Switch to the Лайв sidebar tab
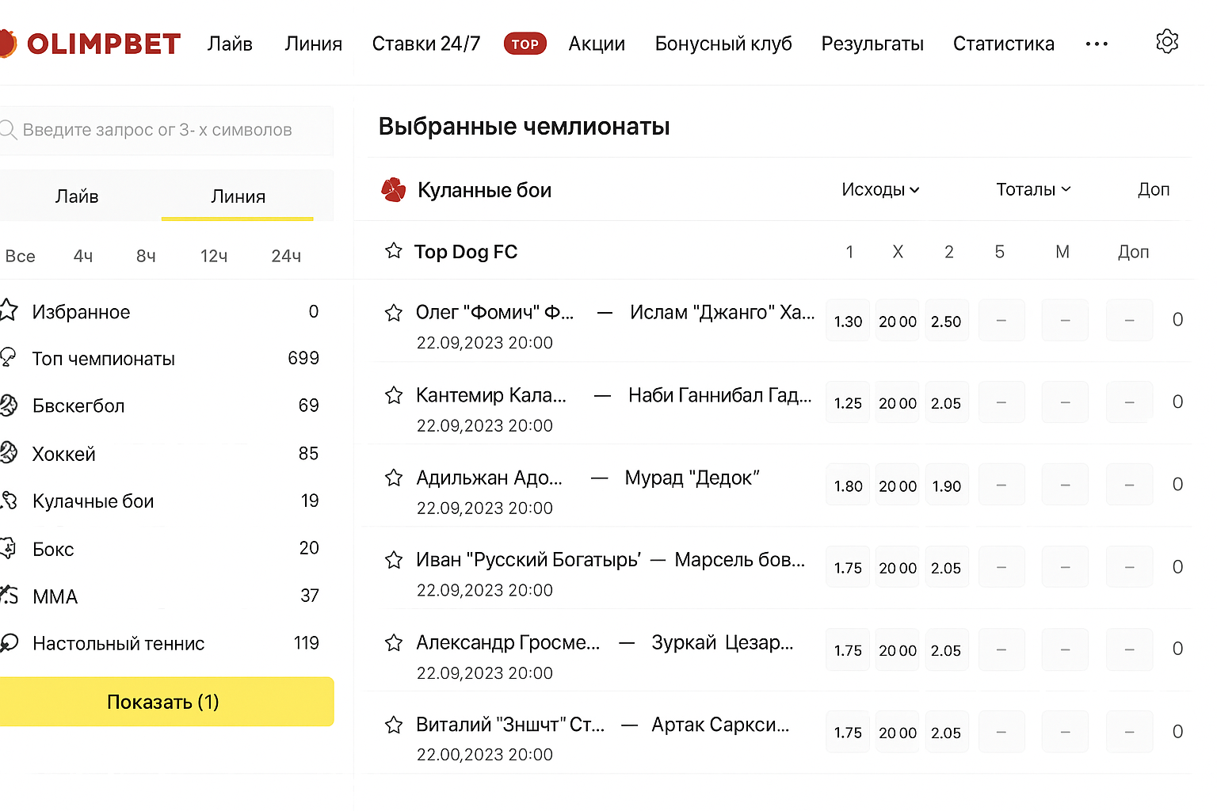1217x811 pixels. 77,196
